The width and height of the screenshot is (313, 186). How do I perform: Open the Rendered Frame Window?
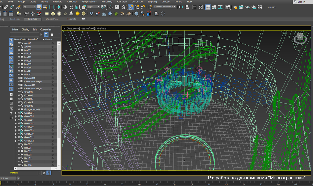241,7
